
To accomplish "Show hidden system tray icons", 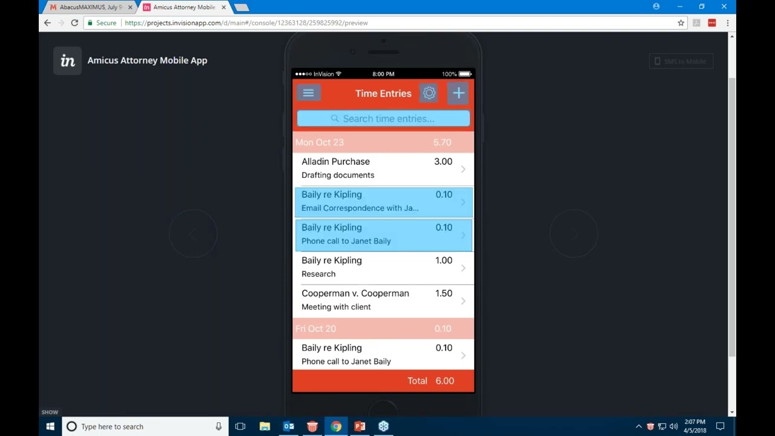I will (639, 426).
